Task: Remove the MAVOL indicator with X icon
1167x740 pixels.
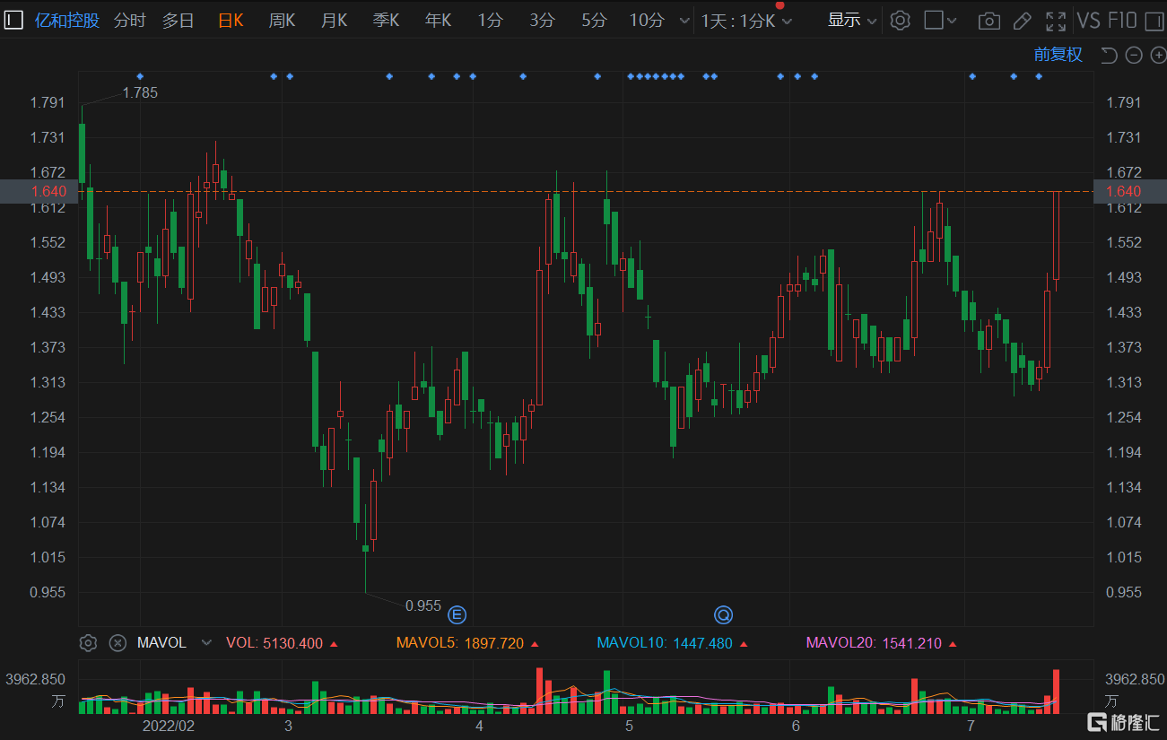Action: (118, 642)
